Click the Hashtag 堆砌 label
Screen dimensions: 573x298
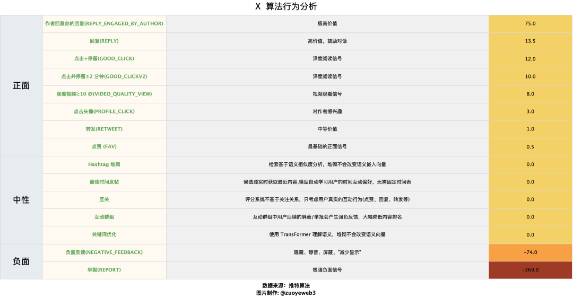tap(104, 164)
